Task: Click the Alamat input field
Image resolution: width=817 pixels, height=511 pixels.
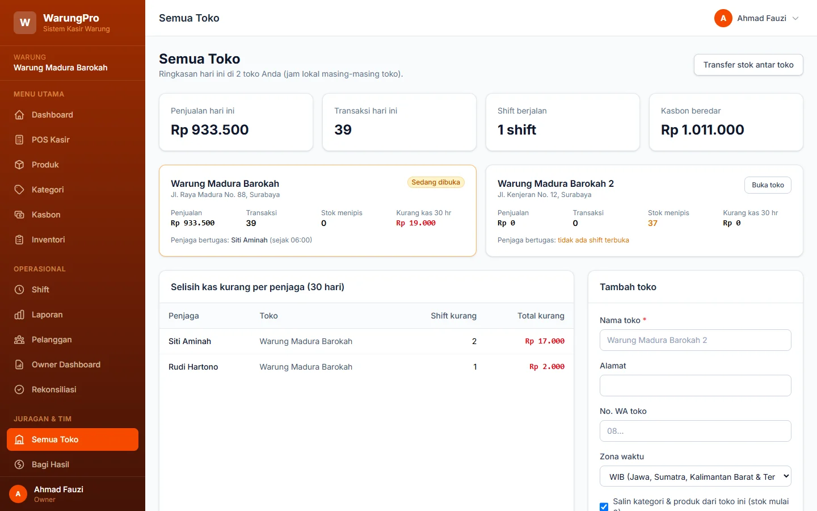Action: pos(696,386)
